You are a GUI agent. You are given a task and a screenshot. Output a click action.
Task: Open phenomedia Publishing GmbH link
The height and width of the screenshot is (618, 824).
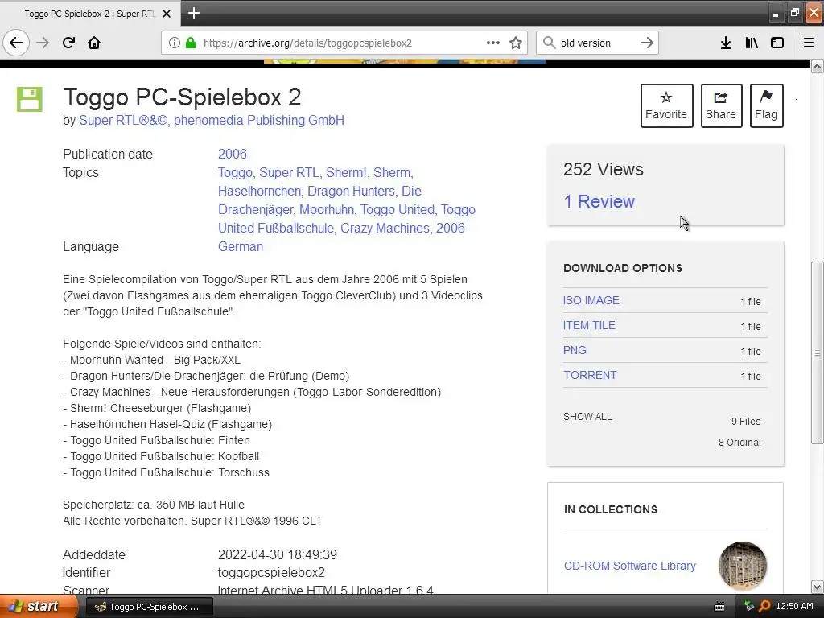click(259, 121)
